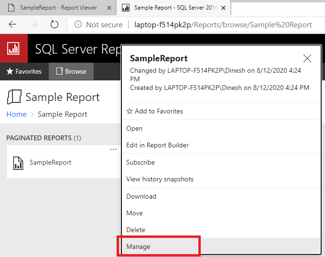Switch to the Favorites tab
Screen dimensions: 325x257
24,71
